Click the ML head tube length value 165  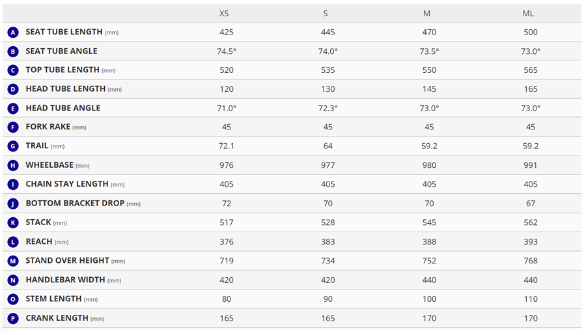531,89
